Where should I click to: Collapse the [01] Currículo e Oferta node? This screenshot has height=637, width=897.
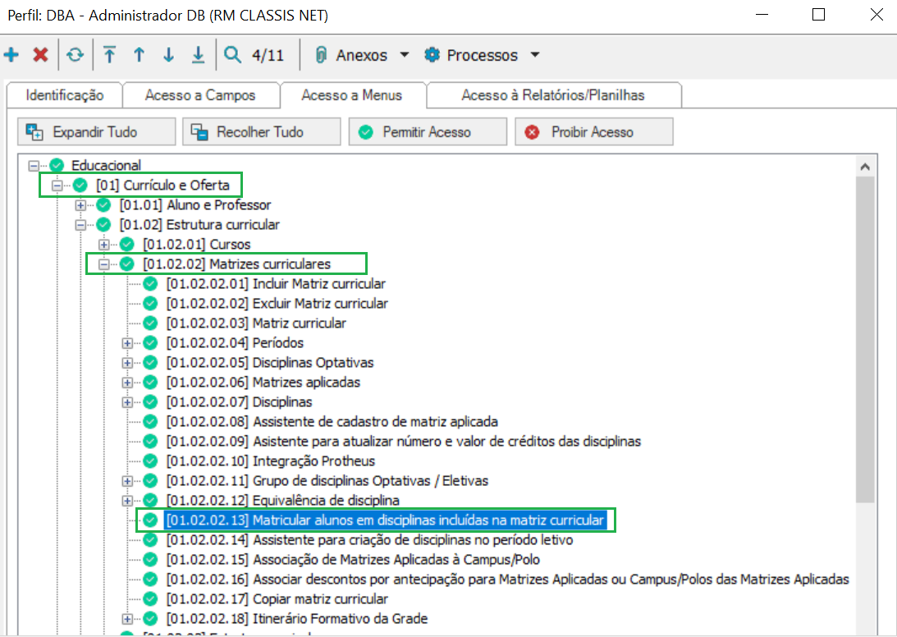[57, 186]
